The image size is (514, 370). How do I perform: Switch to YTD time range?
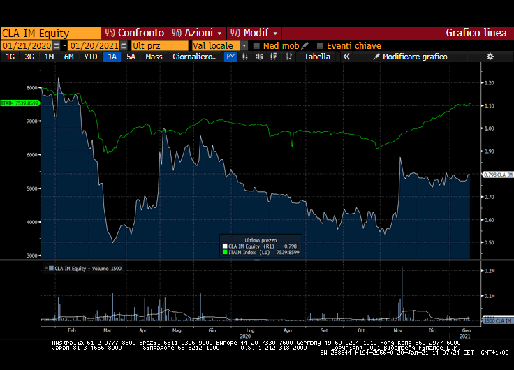coord(90,57)
